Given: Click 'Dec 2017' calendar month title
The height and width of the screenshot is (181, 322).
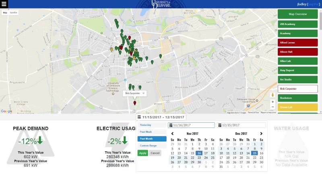Looking at the screenshot, I should [241, 134].
